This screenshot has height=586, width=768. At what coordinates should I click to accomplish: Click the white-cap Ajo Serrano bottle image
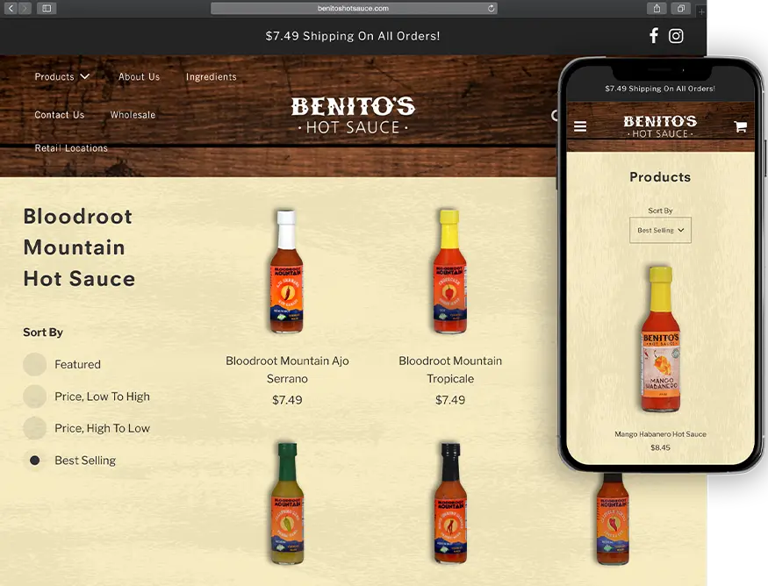click(x=286, y=272)
